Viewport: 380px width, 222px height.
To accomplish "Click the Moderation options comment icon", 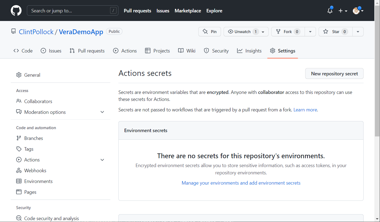I will [19, 112].
